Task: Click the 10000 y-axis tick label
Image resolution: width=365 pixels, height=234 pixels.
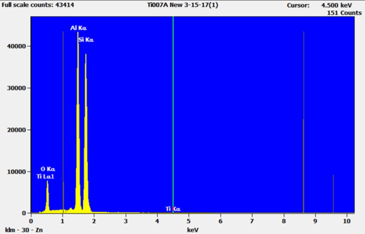Action: point(16,172)
